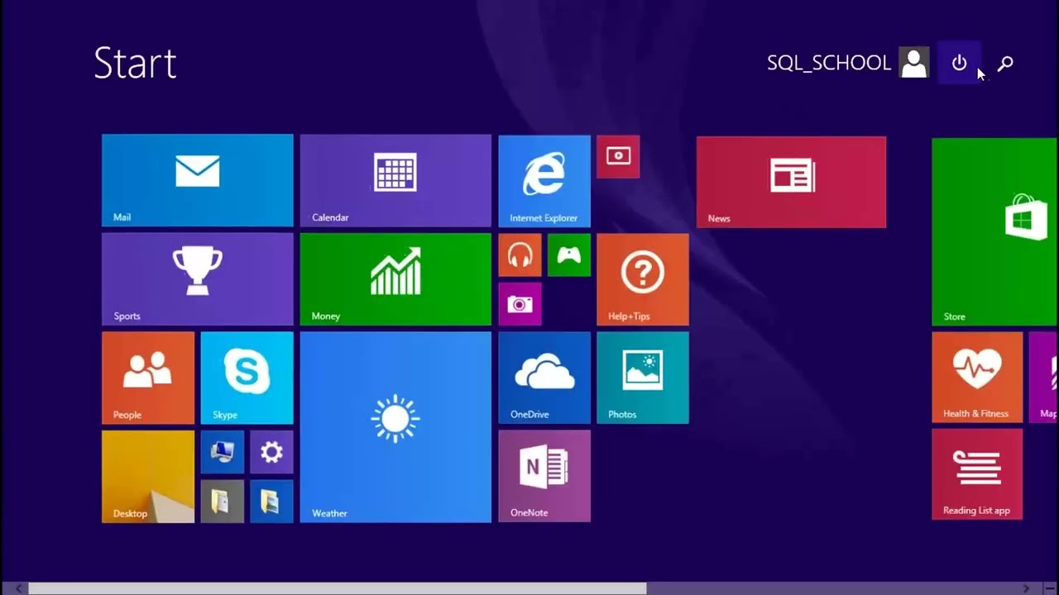Click the scrollbar right arrow
This screenshot has height=595, width=1059.
pos(1026,588)
